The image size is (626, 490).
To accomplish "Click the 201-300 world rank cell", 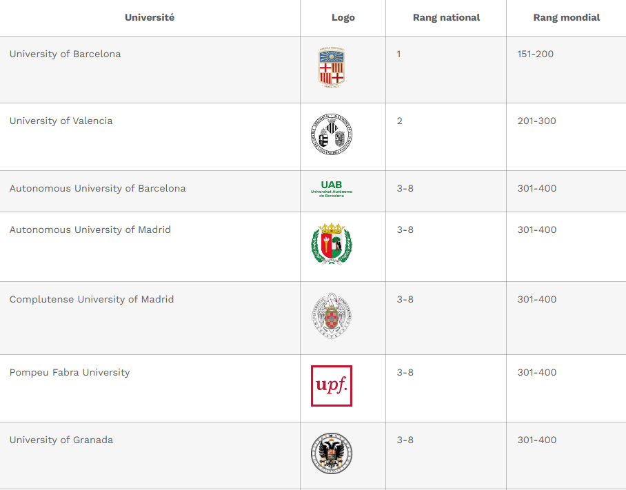I will [536, 121].
